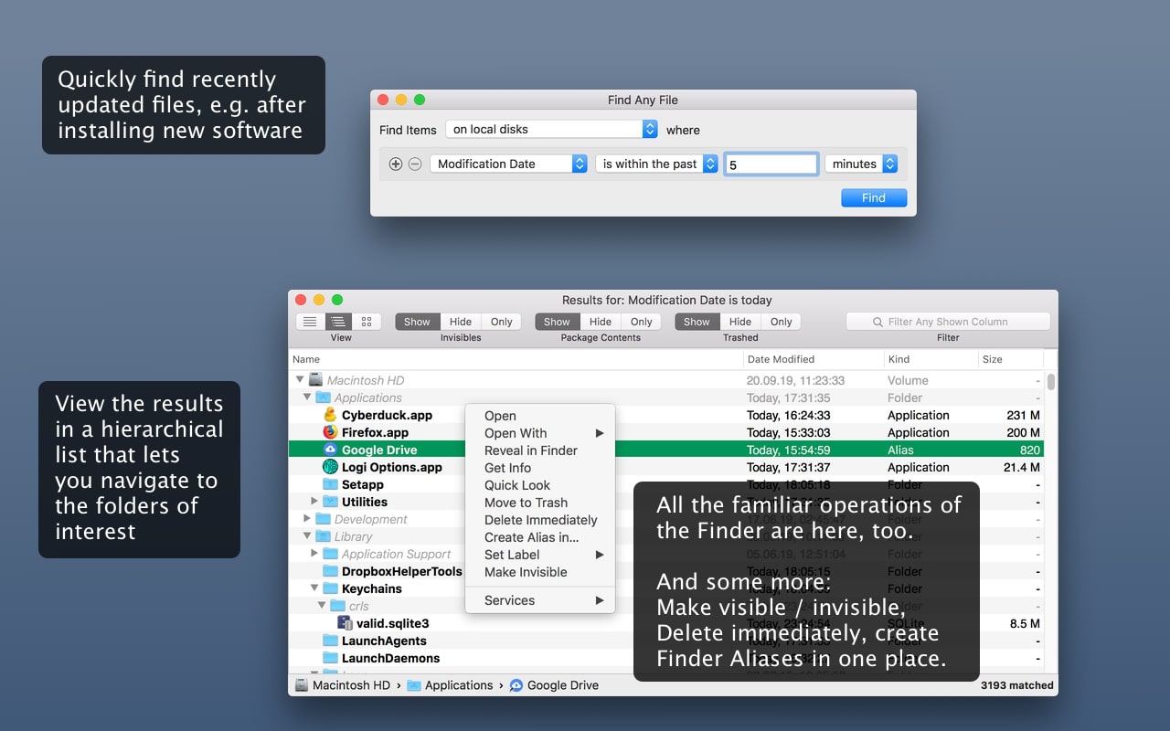Click the minus button to remove search criterion
1170x731 pixels.
click(416, 164)
